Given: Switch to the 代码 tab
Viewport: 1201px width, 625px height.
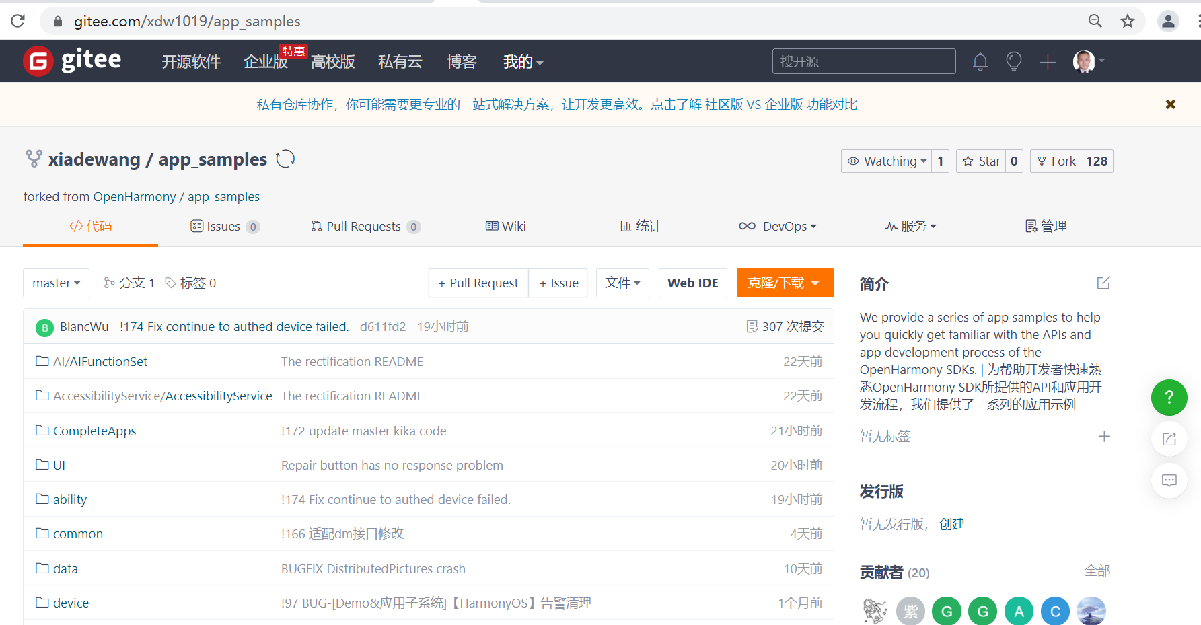Looking at the screenshot, I should click(x=91, y=226).
